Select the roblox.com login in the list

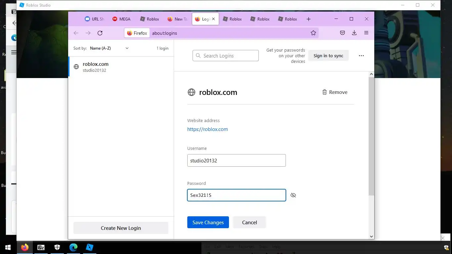coord(121,67)
